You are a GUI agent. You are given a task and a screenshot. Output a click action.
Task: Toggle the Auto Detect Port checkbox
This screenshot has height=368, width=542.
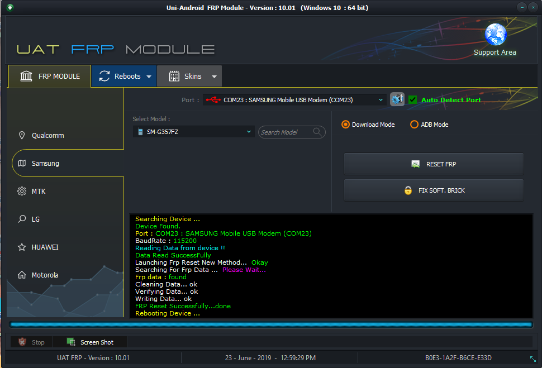click(412, 100)
